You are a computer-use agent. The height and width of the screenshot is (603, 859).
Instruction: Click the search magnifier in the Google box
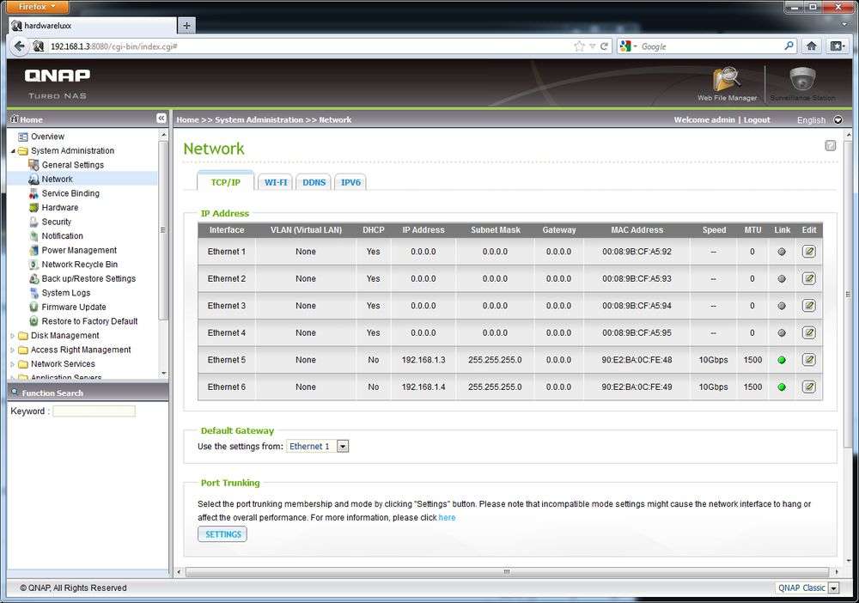coord(789,46)
